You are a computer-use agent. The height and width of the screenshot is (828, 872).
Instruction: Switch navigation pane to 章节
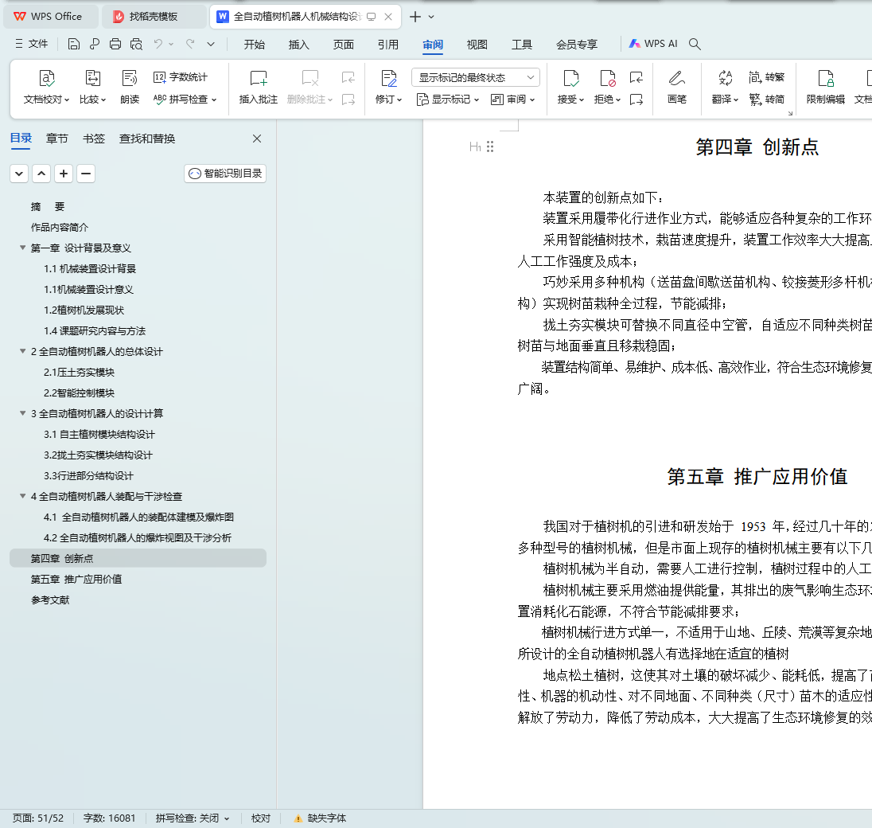pos(56,139)
